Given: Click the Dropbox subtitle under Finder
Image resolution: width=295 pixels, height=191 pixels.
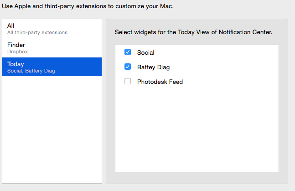Looking at the screenshot, I should click(17, 52).
